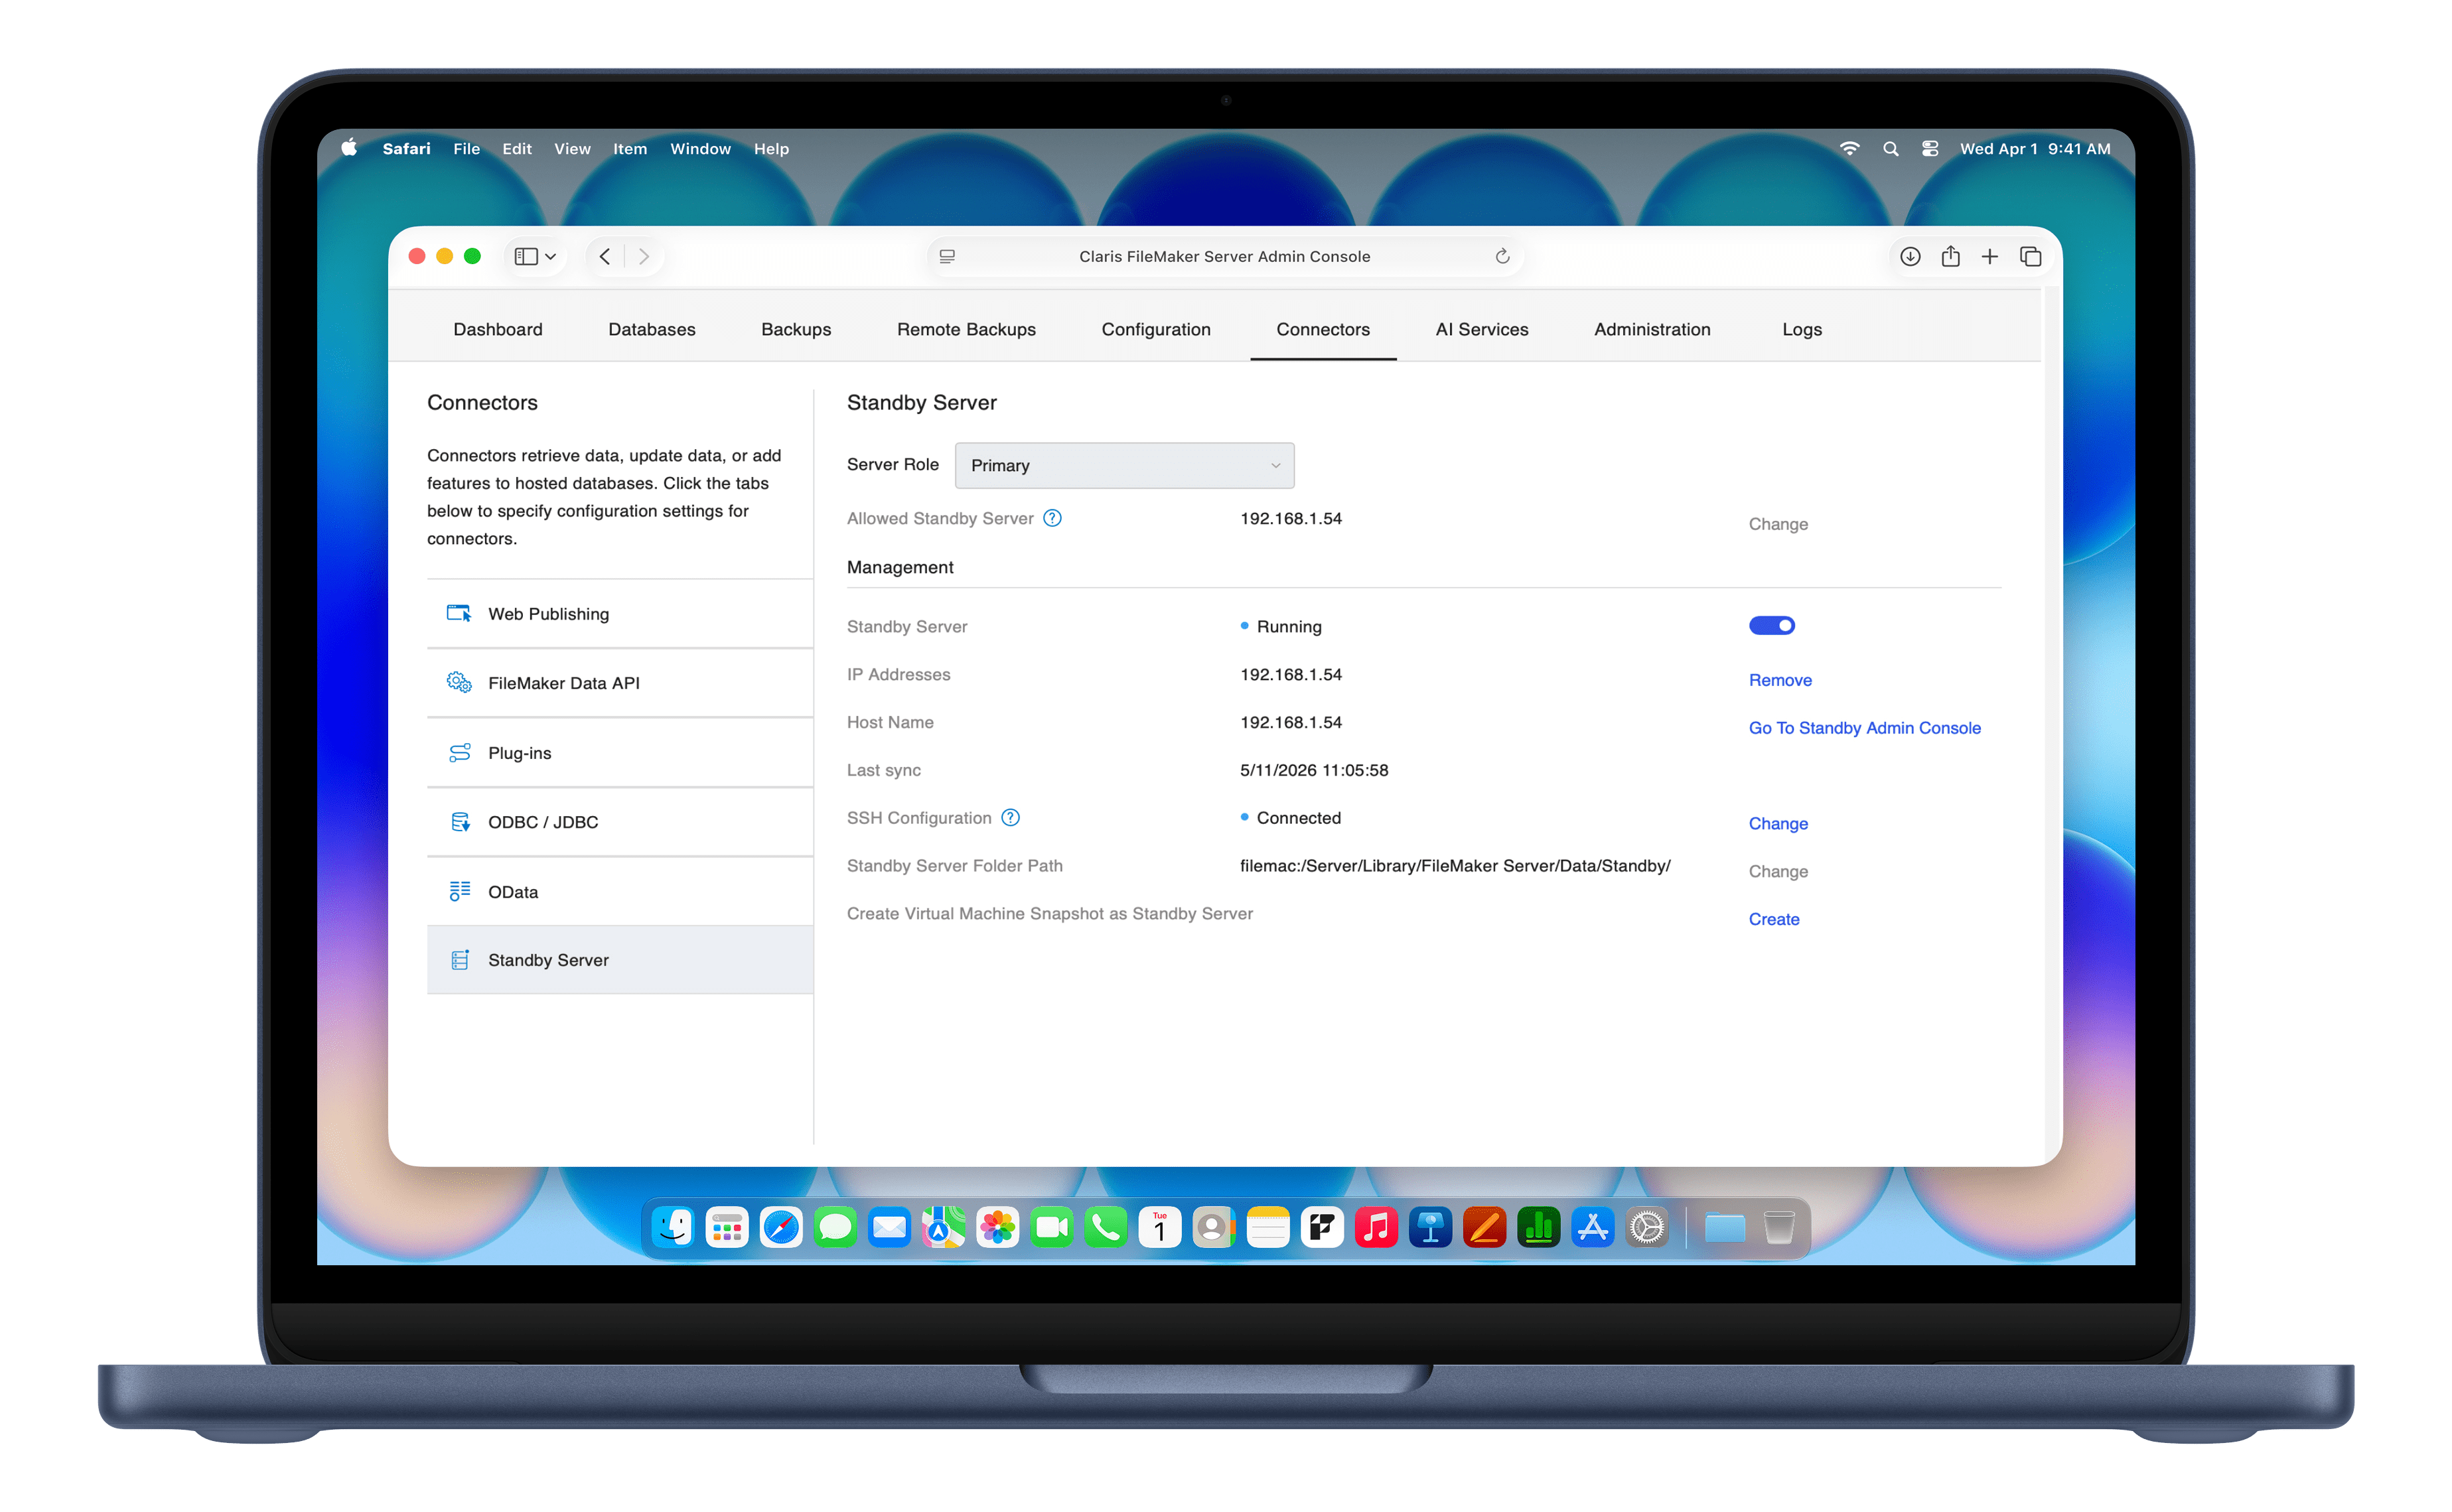Switch to the Dashboard tab

497,329
